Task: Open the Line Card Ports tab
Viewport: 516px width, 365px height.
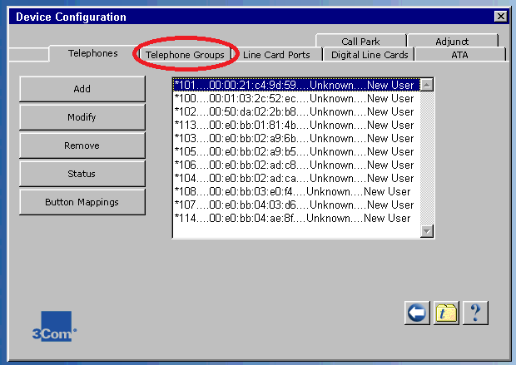Action: click(276, 55)
